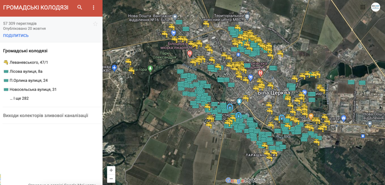385x185 pixels.
Task: Zoom out with the minus button
Action: pos(111,178)
